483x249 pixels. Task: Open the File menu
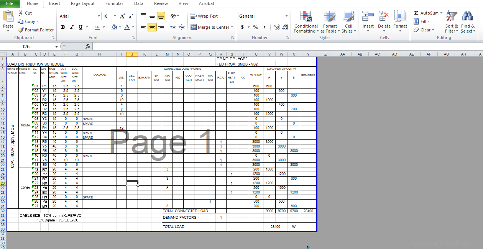click(x=10, y=3)
